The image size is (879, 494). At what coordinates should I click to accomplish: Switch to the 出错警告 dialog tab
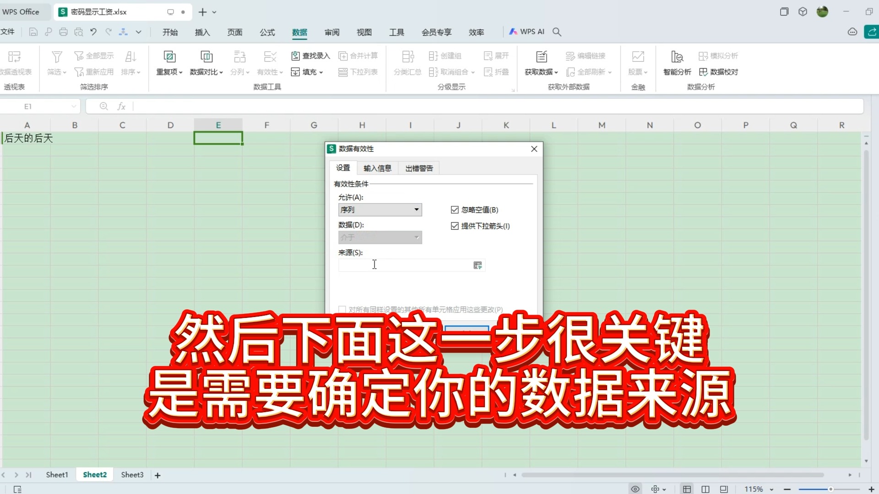418,168
